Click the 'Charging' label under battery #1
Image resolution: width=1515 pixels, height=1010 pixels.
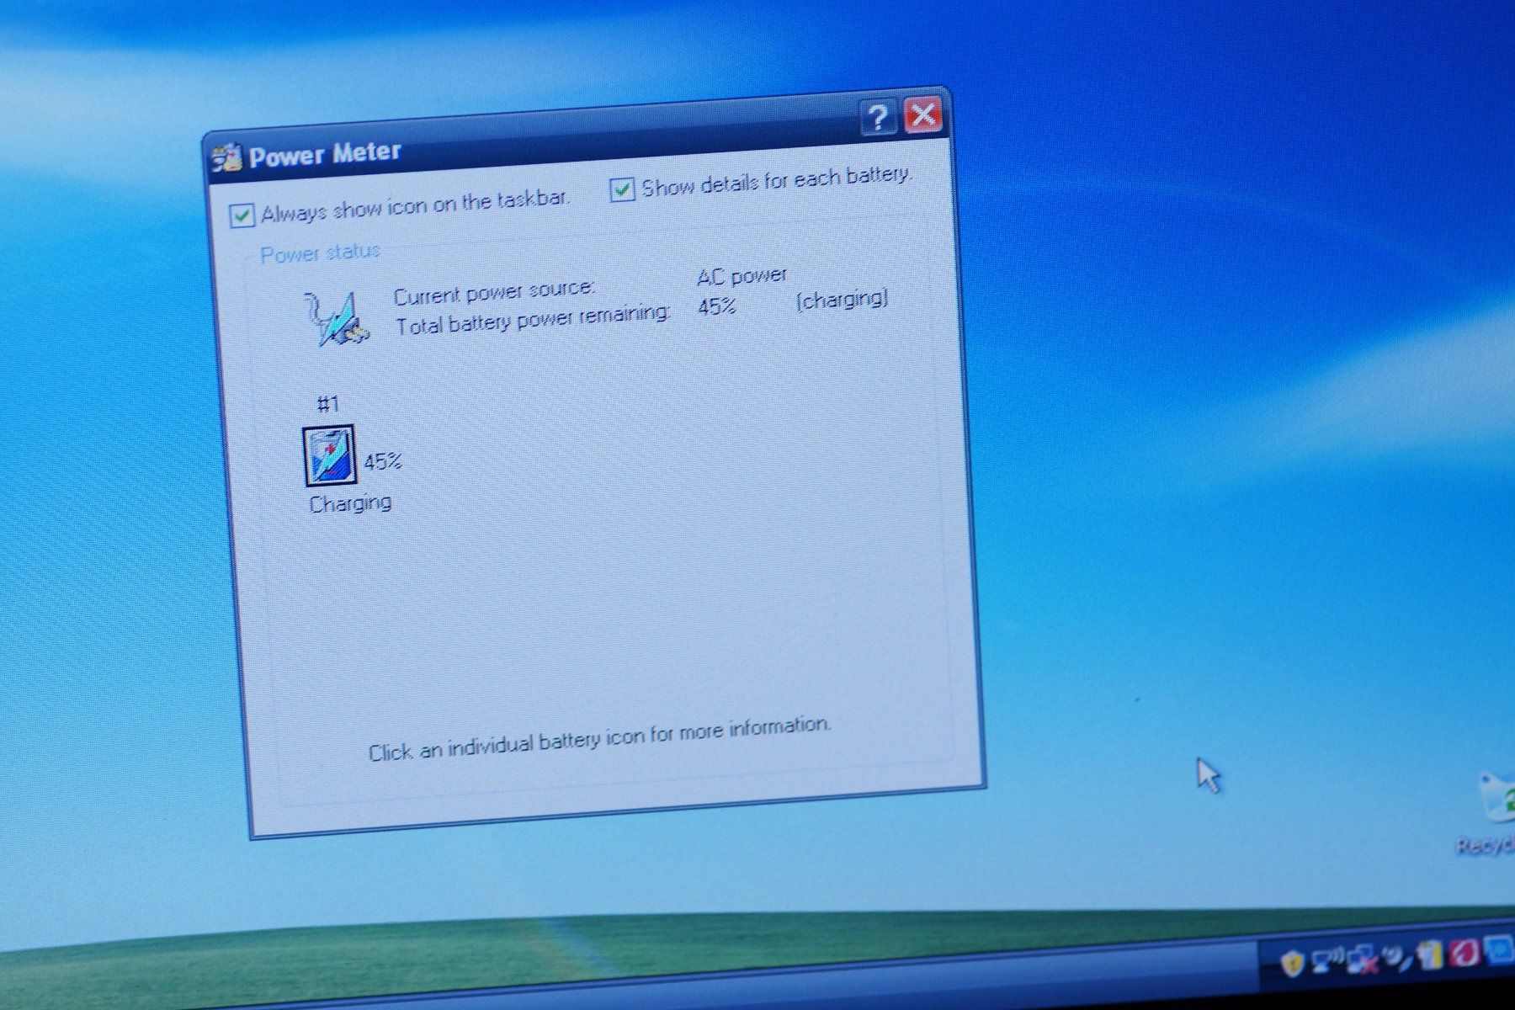(x=350, y=503)
